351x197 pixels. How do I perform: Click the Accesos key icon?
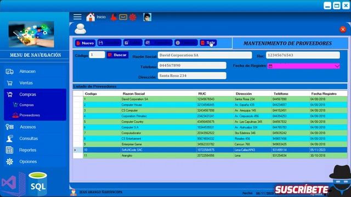pyautogui.click(x=9, y=127)
